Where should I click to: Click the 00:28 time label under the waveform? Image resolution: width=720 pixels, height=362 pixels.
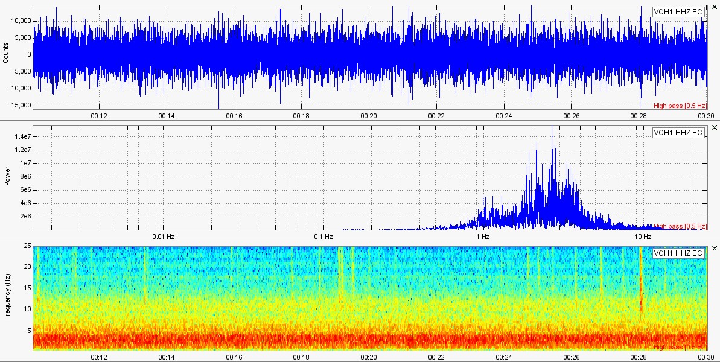coord(639,116)
